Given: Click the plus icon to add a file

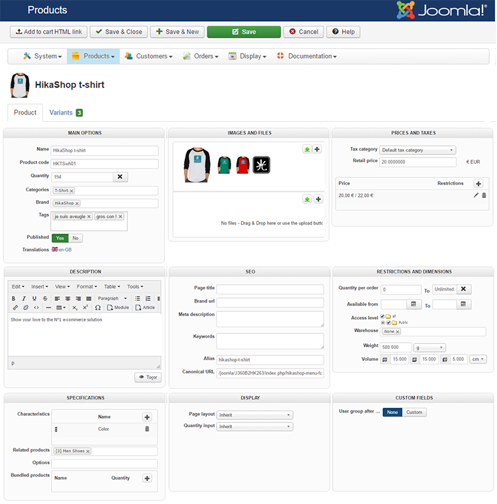Looking at the screenshot, I should (318, 199).
